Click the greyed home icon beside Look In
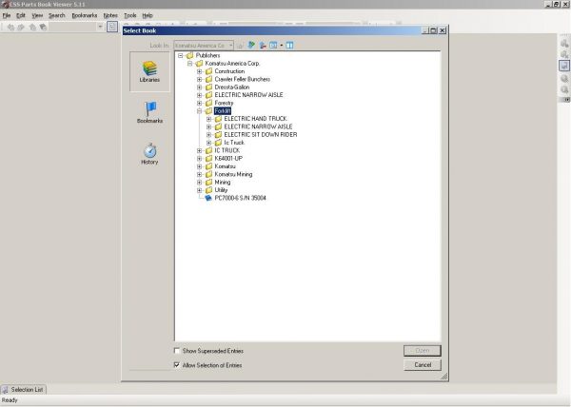Image resolution: width=571 pixels, height=407 pixels. (x=240, y=46)
